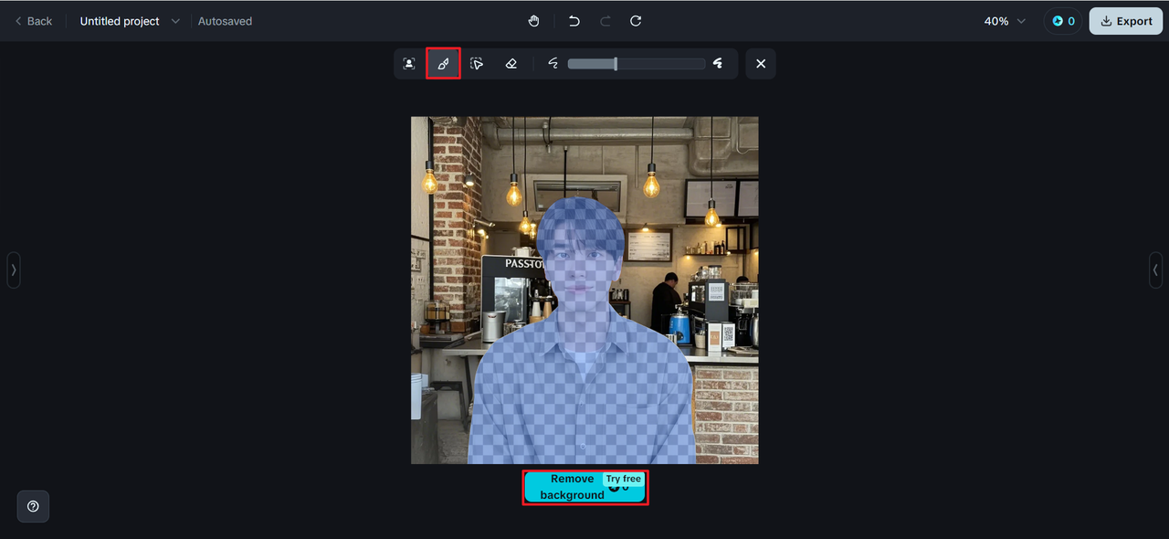Adjust the brush size slider
The image size is (1169, 539).
coord(637,64)
